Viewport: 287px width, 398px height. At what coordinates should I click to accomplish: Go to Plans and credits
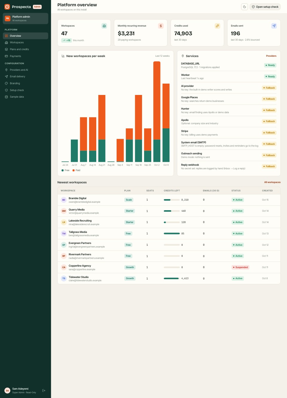25,49
